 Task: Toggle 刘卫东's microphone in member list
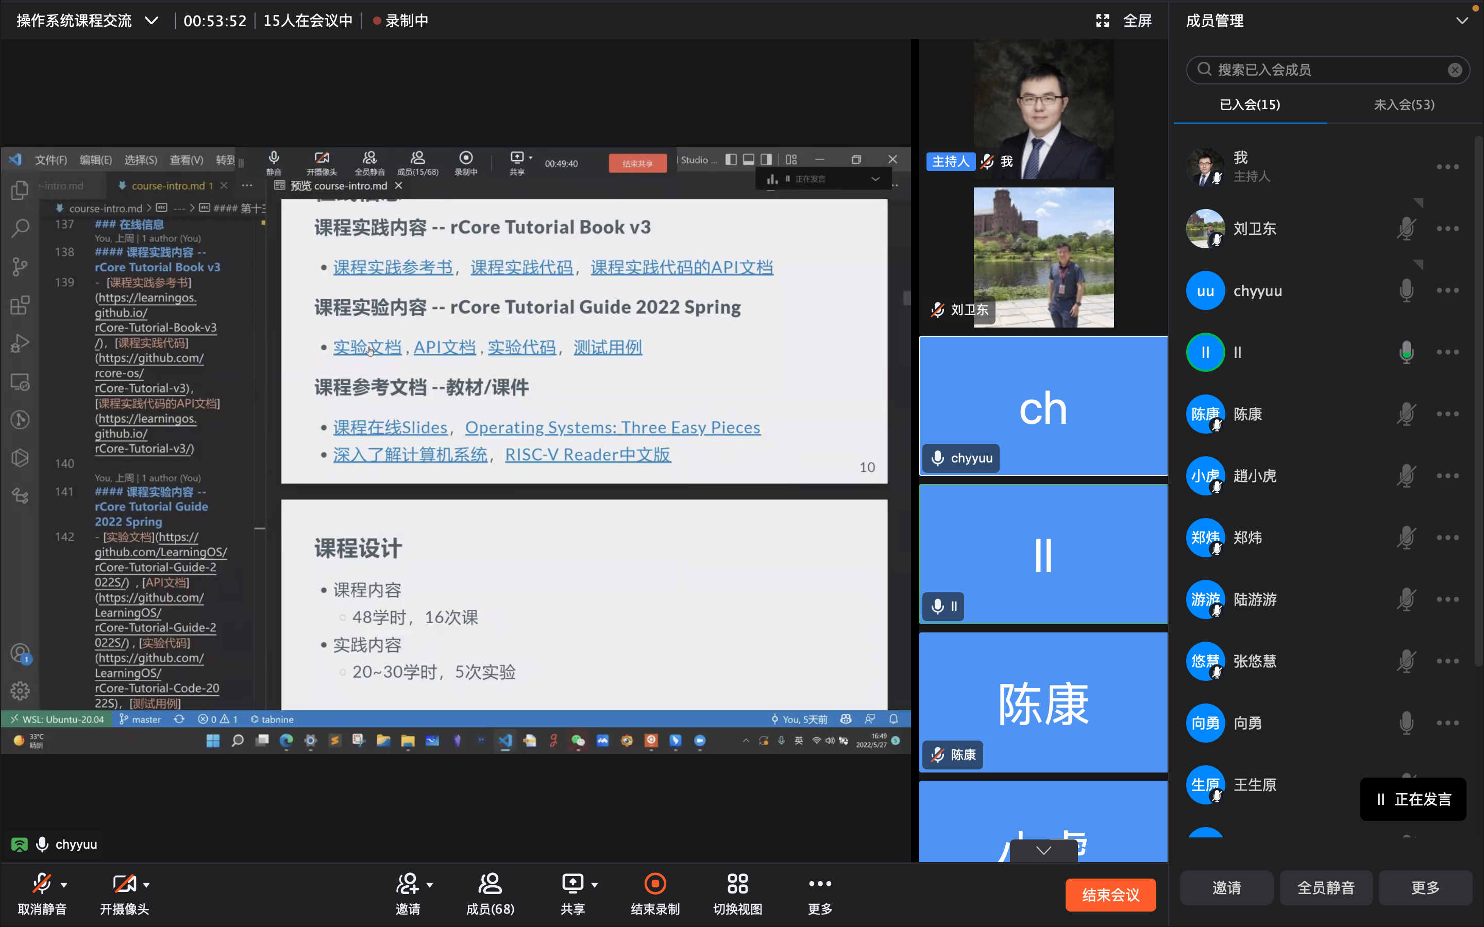point(1406,229)
